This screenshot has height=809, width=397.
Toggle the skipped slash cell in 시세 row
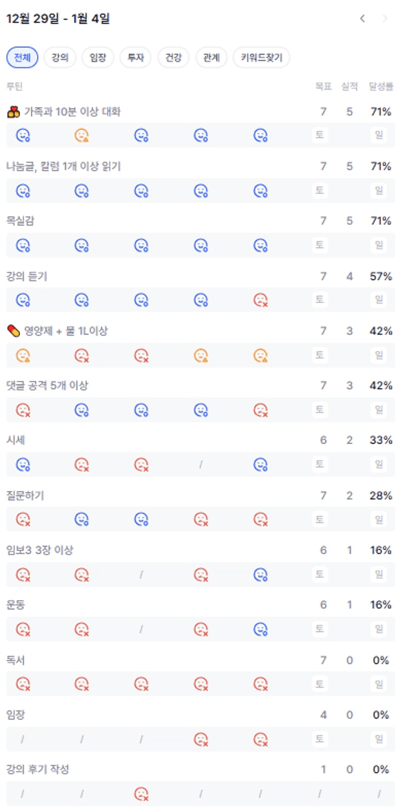click(x=201, y=465)
